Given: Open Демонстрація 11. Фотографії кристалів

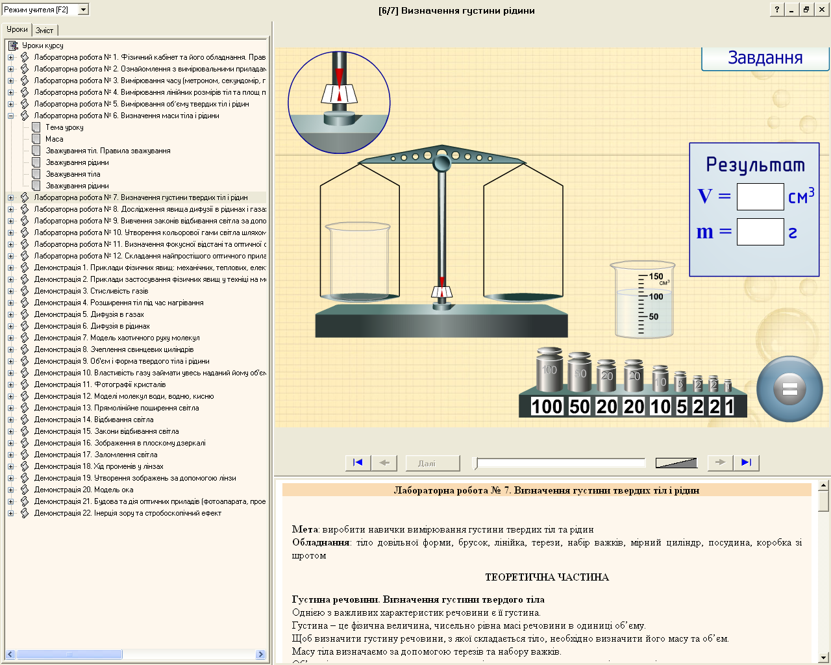Looking at the screenshot, I should click(x=100, y=384).
